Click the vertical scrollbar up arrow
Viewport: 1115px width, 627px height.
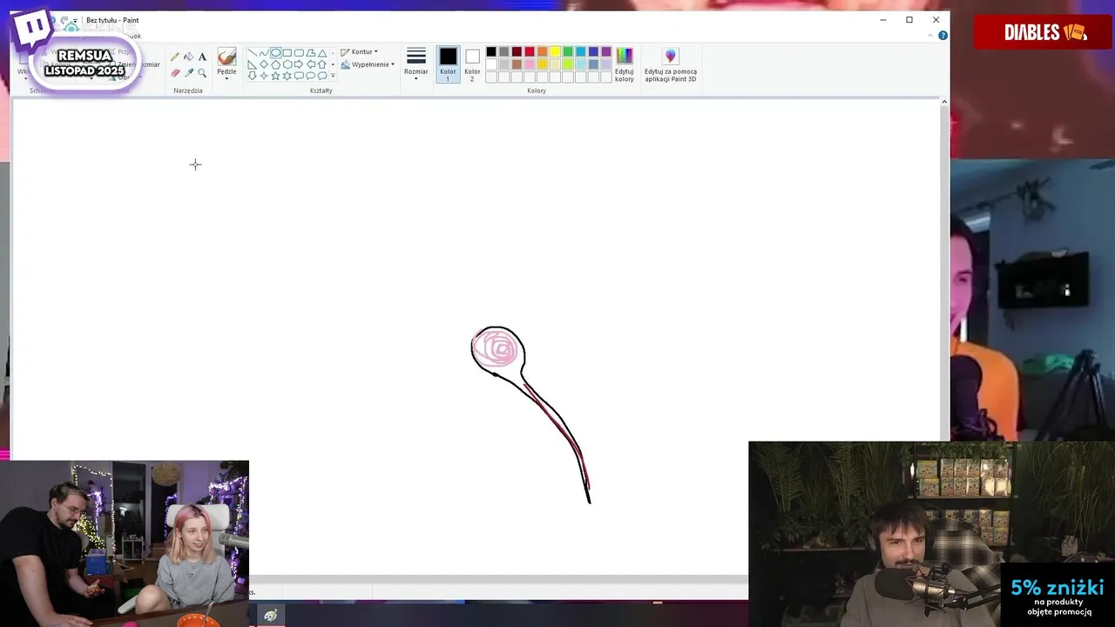pos(944,102)
